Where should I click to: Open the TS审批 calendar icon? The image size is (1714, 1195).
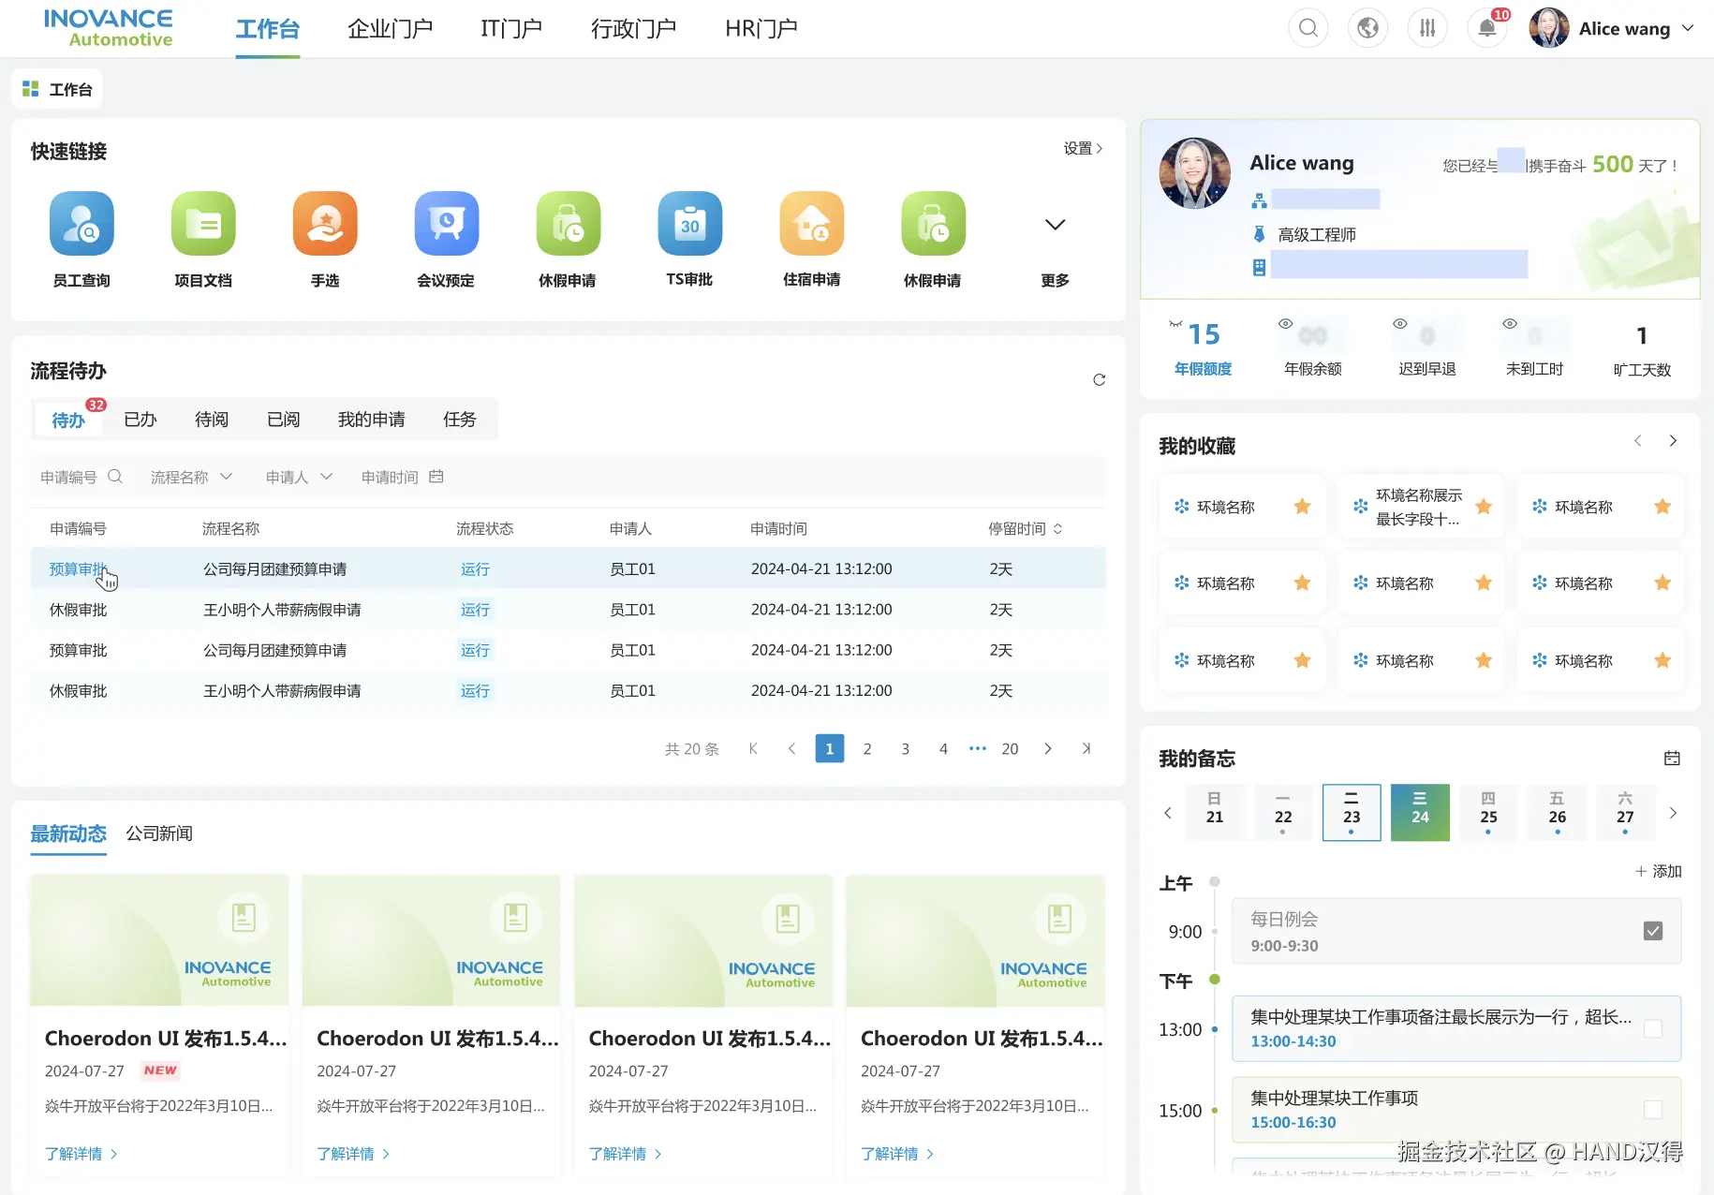point(690,224)
